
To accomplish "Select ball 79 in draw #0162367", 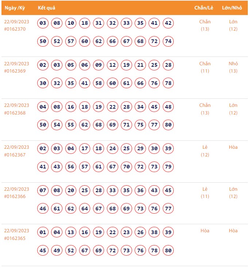I will (168, 167).
